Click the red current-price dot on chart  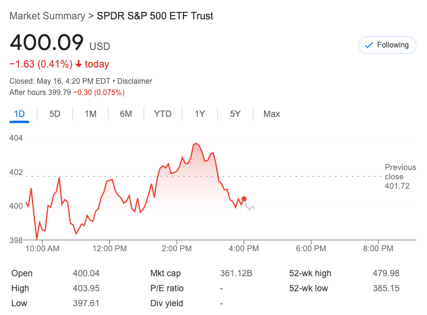[244, 199]
